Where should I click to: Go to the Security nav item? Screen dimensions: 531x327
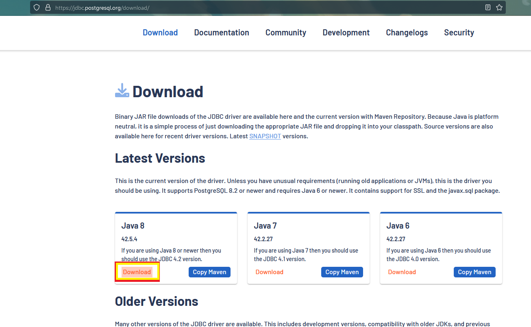(459, 33)
